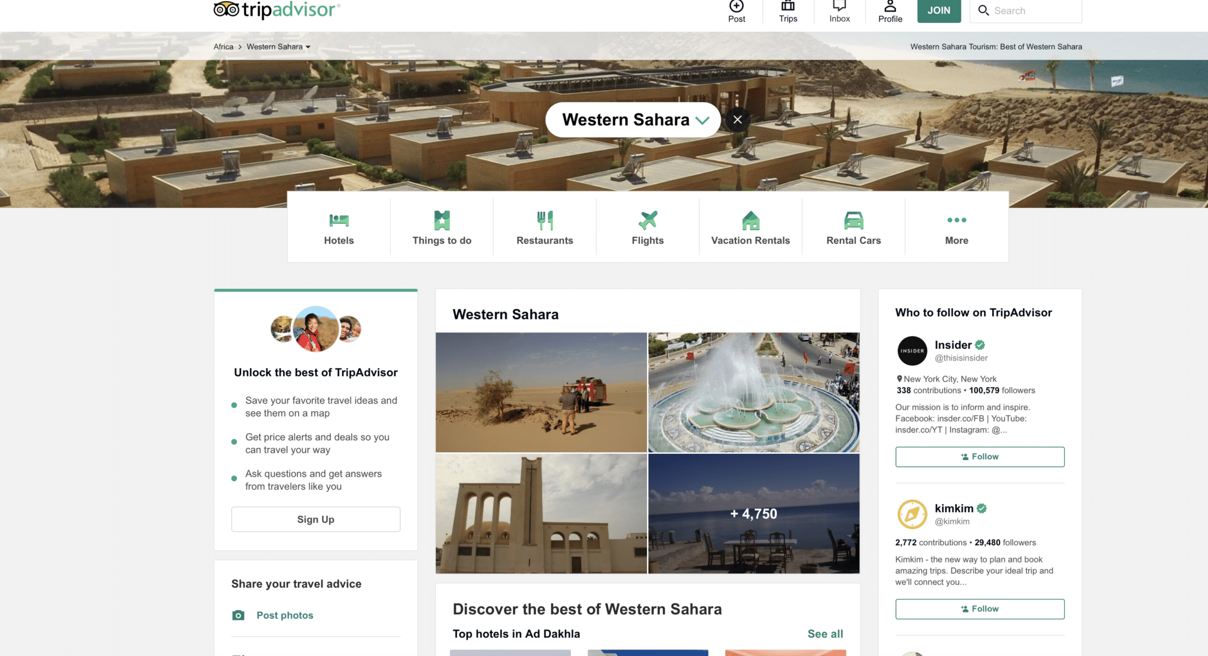Viewport: 1208px width, 656px height.
Task: Click the green JOIN button
Action: (939, 11)
